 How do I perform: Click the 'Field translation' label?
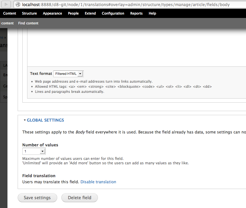(x=39, y=176)
